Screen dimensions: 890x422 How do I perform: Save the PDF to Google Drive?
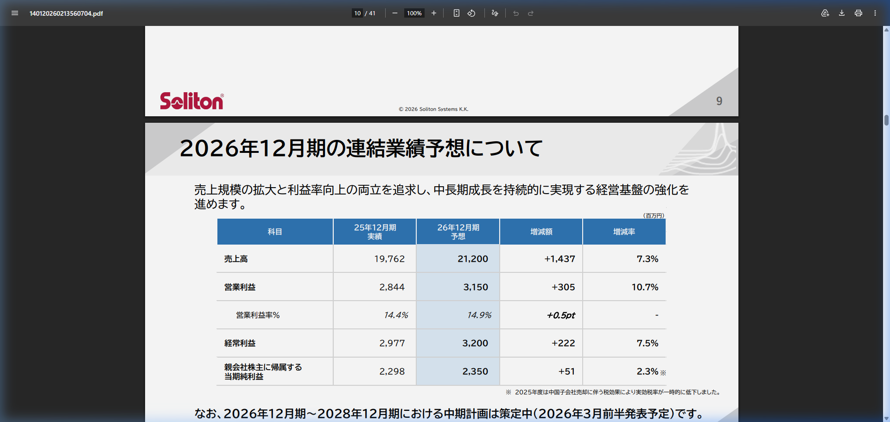825,13
